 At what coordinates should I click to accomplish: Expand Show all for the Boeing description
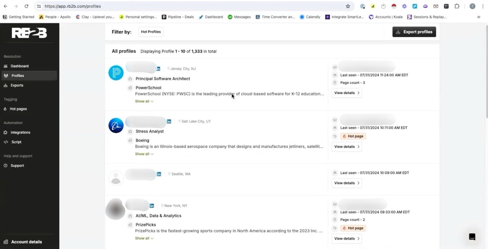[x=144, y=154]
